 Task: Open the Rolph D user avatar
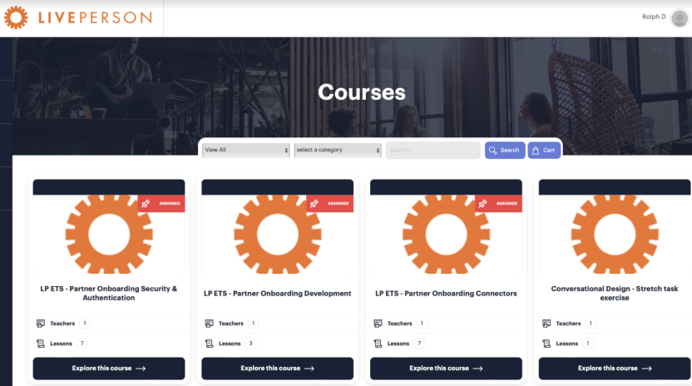(680, 18)
